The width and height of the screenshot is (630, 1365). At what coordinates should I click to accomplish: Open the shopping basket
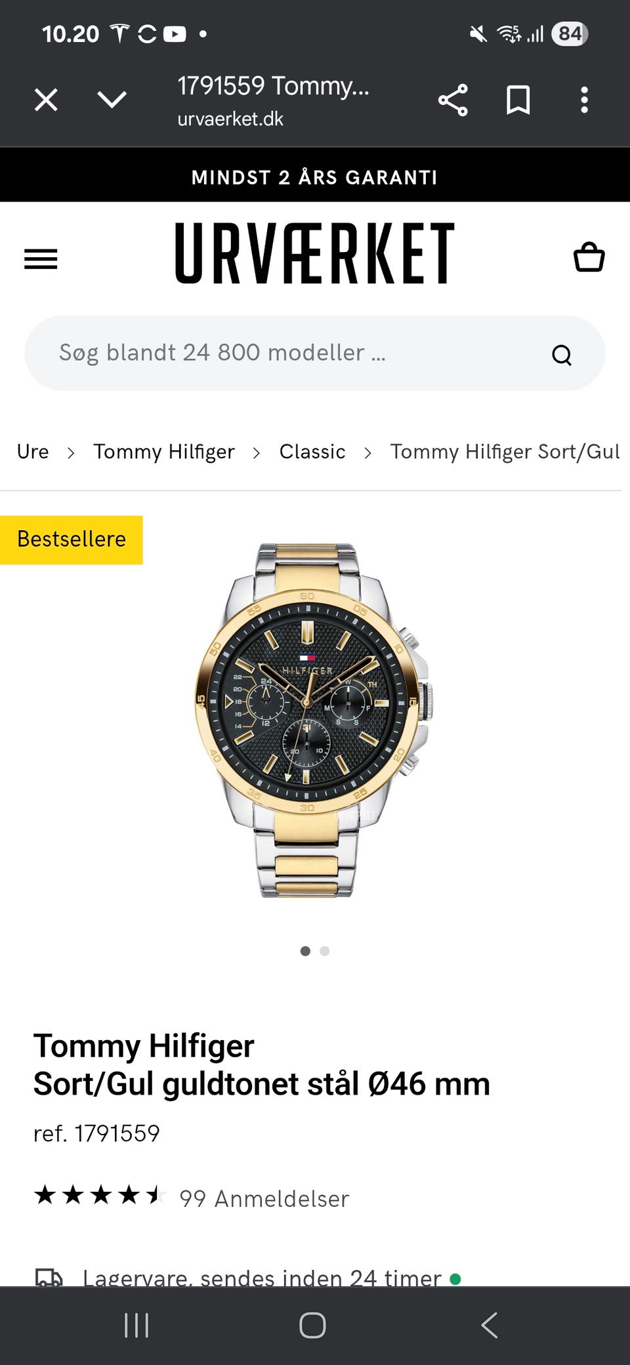tap(589, 257)
